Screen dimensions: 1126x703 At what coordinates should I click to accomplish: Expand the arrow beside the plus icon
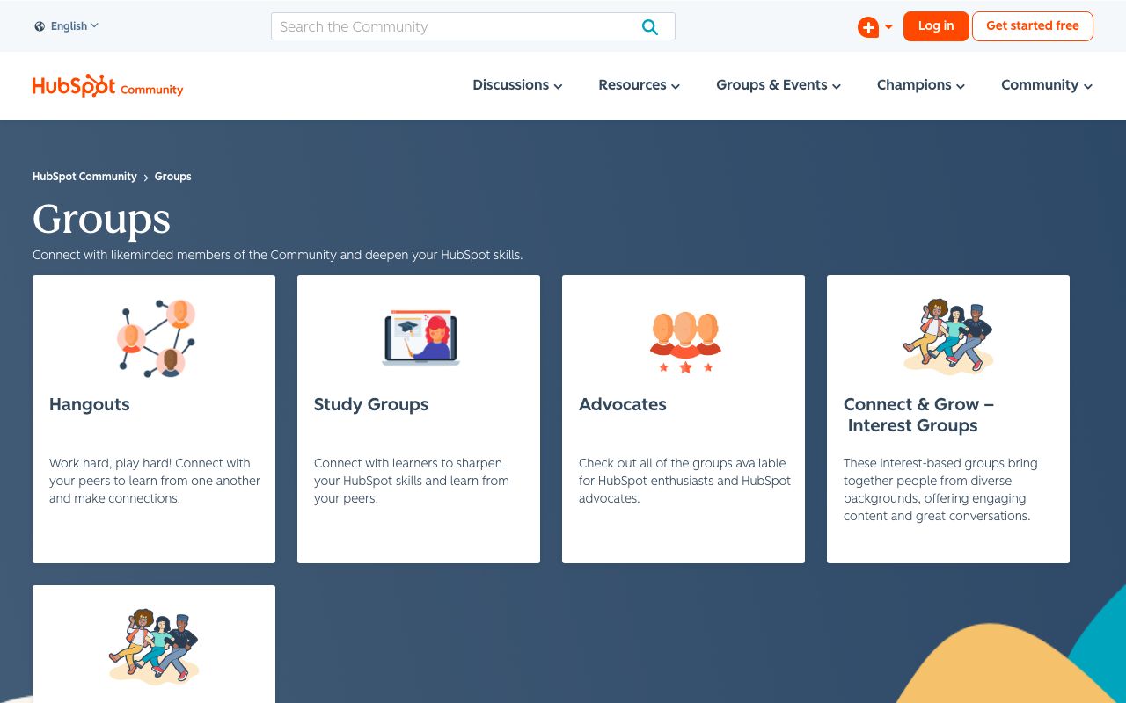click(x=888, y=27)
